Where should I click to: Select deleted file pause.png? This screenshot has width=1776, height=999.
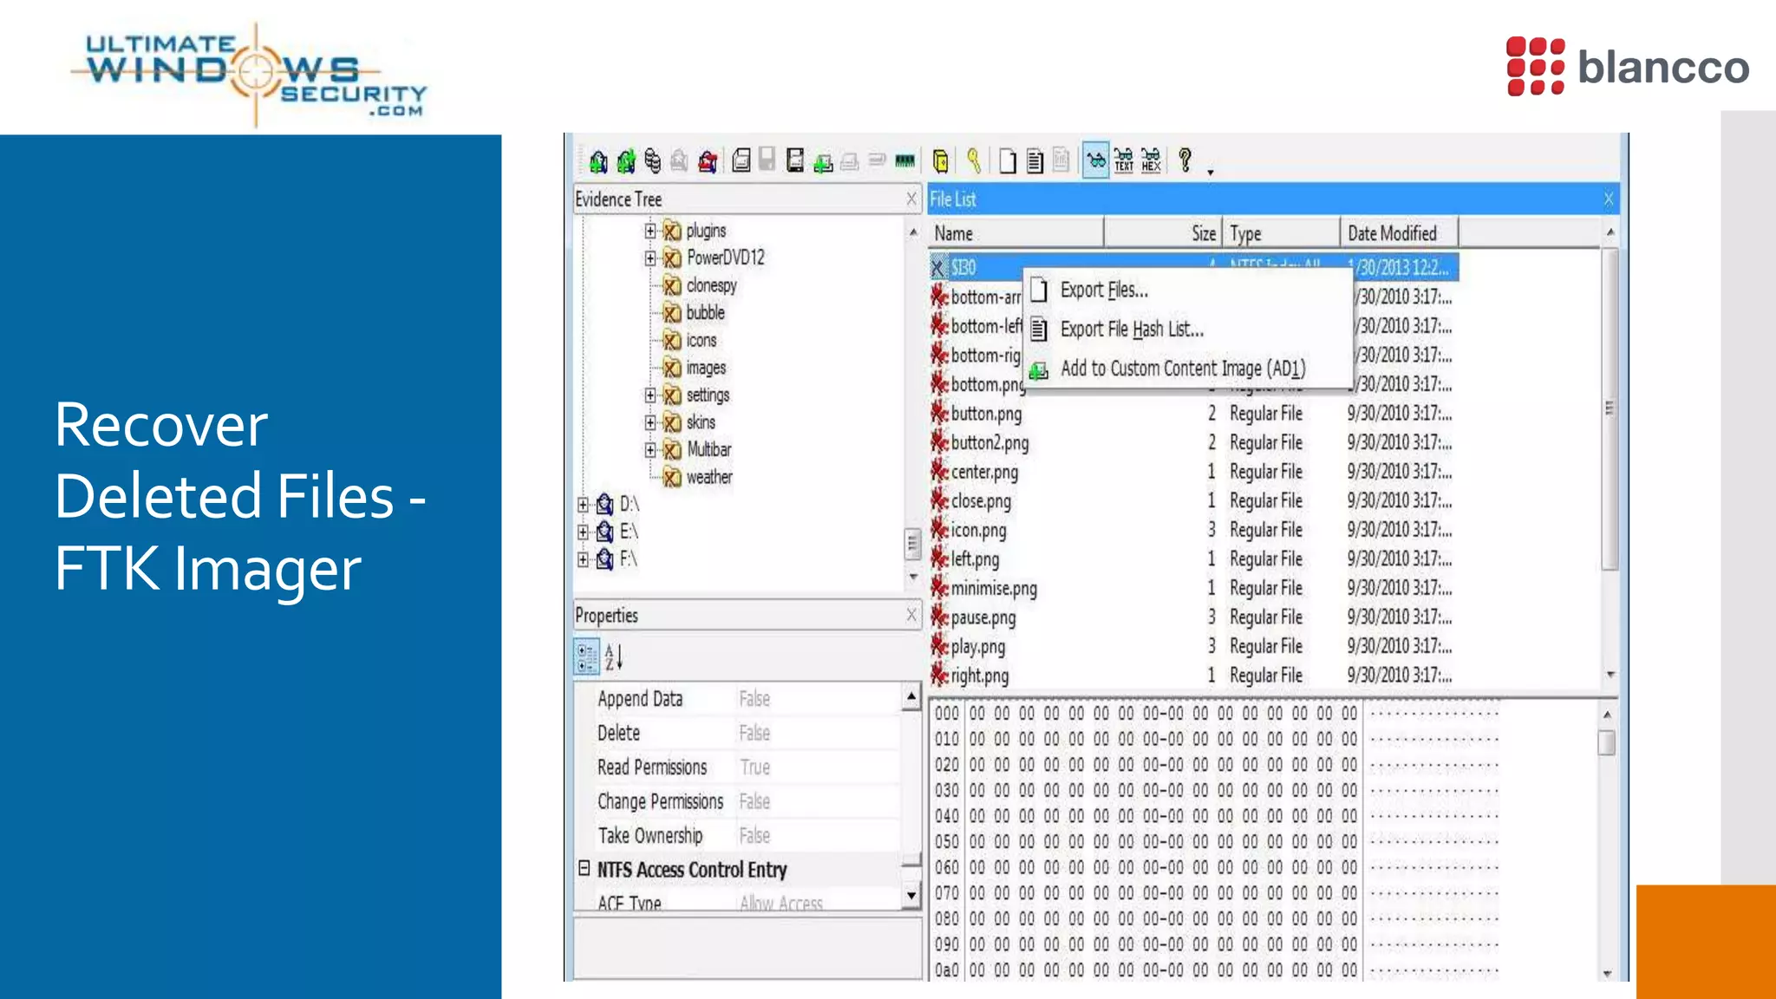click(x=983, y=617)
